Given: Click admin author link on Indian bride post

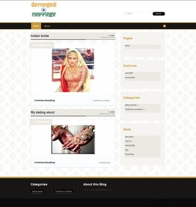Looking at the screenshot, I should point(112,36).
